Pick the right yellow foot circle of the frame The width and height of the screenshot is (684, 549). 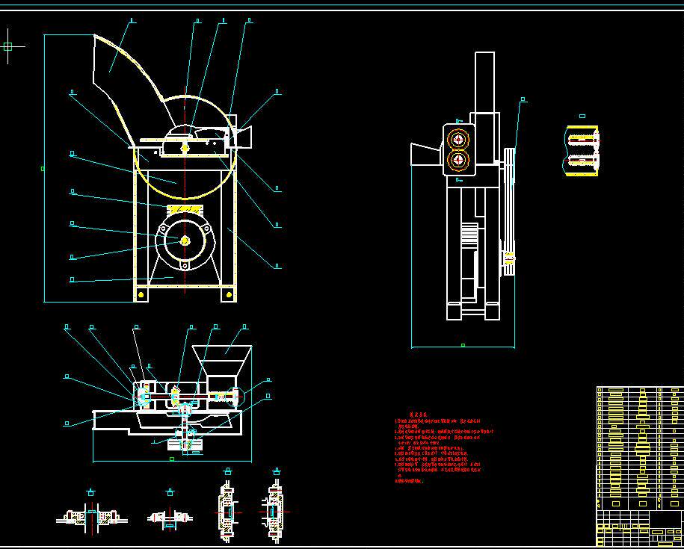(x=229, y=295)
